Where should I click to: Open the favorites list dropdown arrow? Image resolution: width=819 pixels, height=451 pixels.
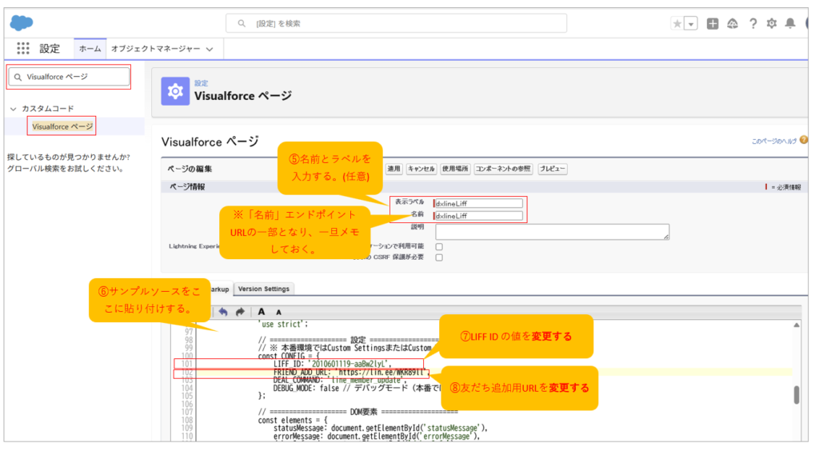(691, 23)
